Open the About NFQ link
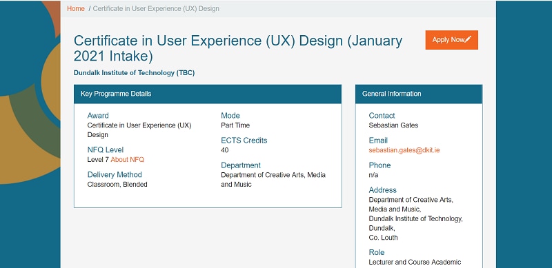Screen dimensions: 552x268 [128, 160]
